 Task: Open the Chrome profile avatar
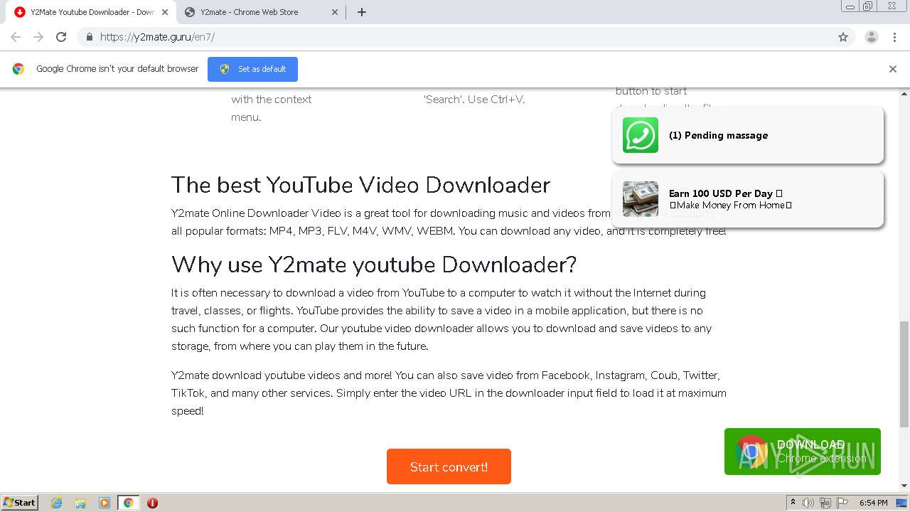point(871,37)
